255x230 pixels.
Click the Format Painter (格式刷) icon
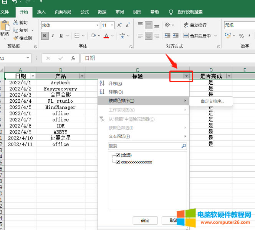[x=15, y=38]
